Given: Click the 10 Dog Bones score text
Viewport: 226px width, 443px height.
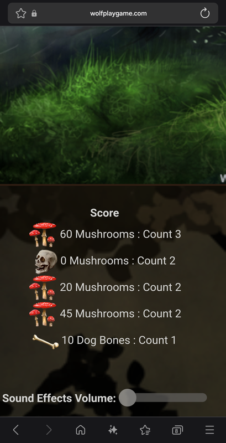Looking at the screenshot, I should [119, 340].
